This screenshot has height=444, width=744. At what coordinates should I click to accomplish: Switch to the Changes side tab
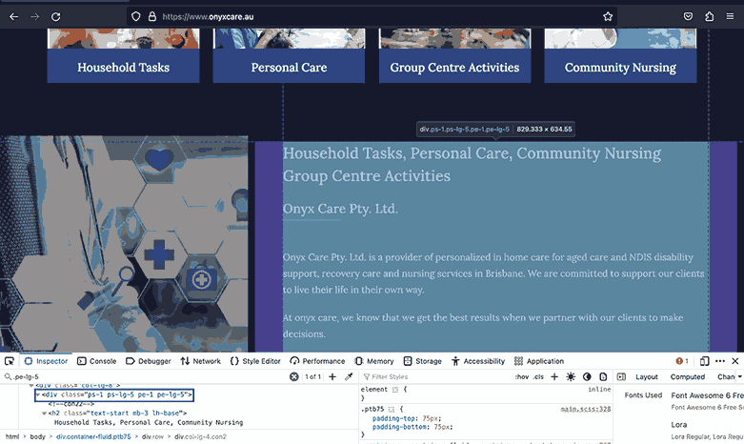click(x=726, y=376)
